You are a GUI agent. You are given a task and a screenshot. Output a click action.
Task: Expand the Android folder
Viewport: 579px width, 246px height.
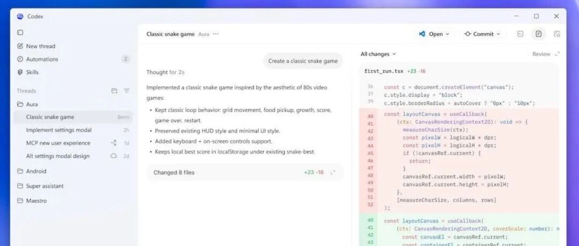pyautogui.click(x=32, y=171)
